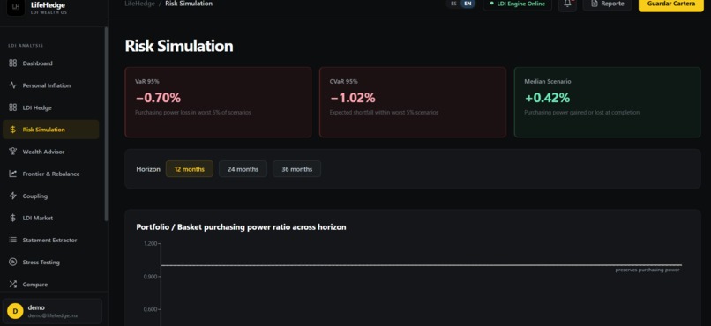Image resolution: width=711 pixels, height=326 pixels.
Task: Click the +0.42% median value
Action: click(547, 98)
